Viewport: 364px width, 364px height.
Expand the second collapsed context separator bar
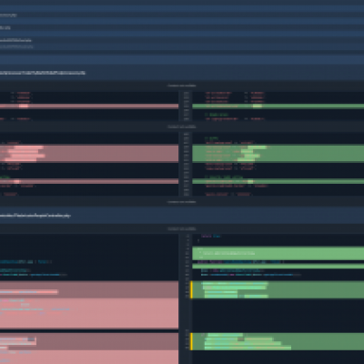click(182, 126)
